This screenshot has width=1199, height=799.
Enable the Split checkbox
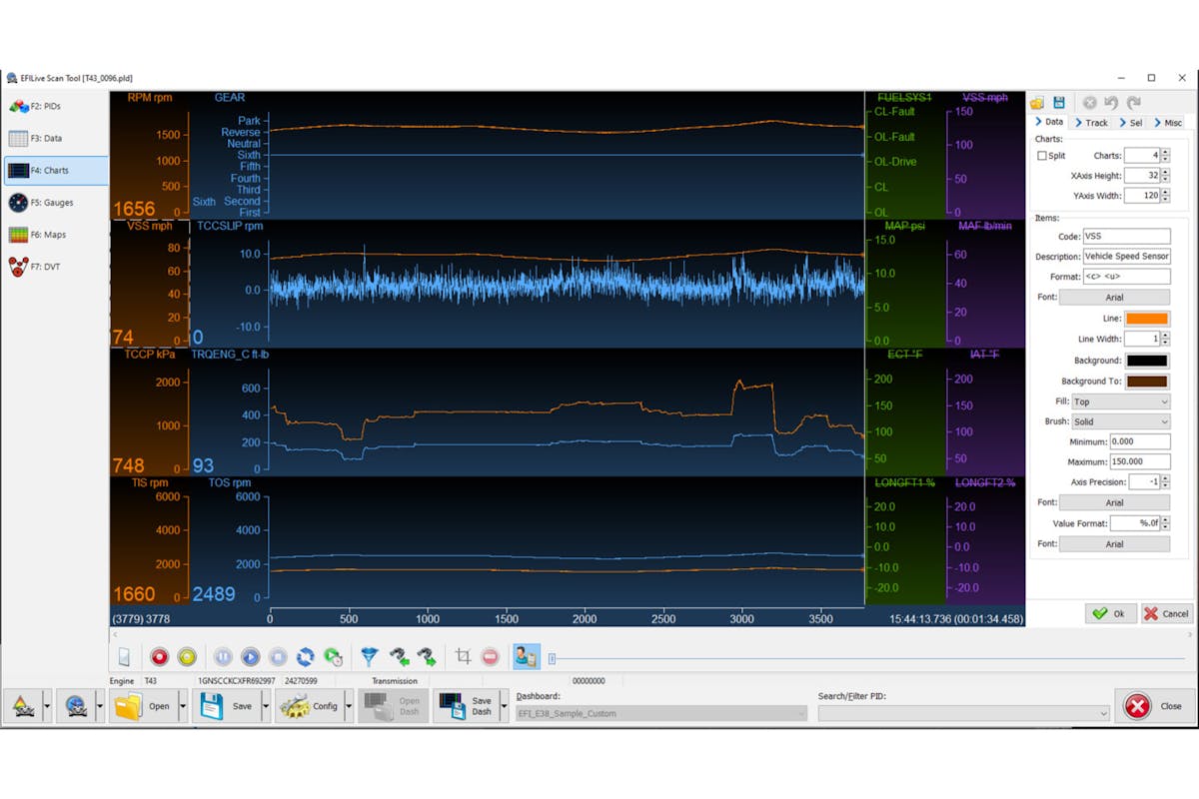pyautogui.click(x=1043, y=156)
